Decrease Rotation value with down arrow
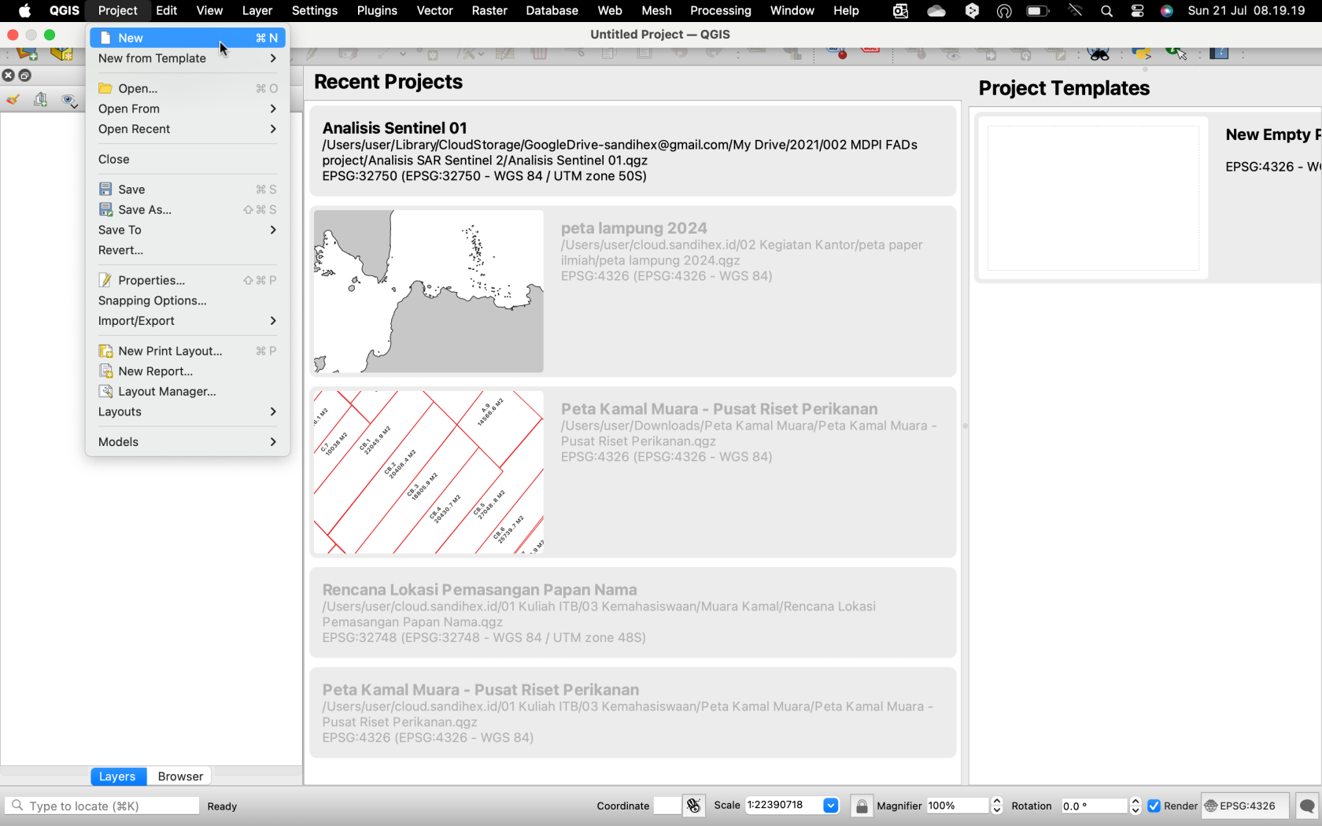The height and width of the screenshot is (826, 1322). click(1136, 810)
